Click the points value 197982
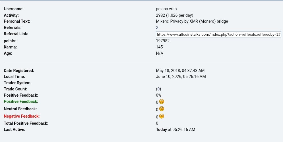 tap(163, 41)
